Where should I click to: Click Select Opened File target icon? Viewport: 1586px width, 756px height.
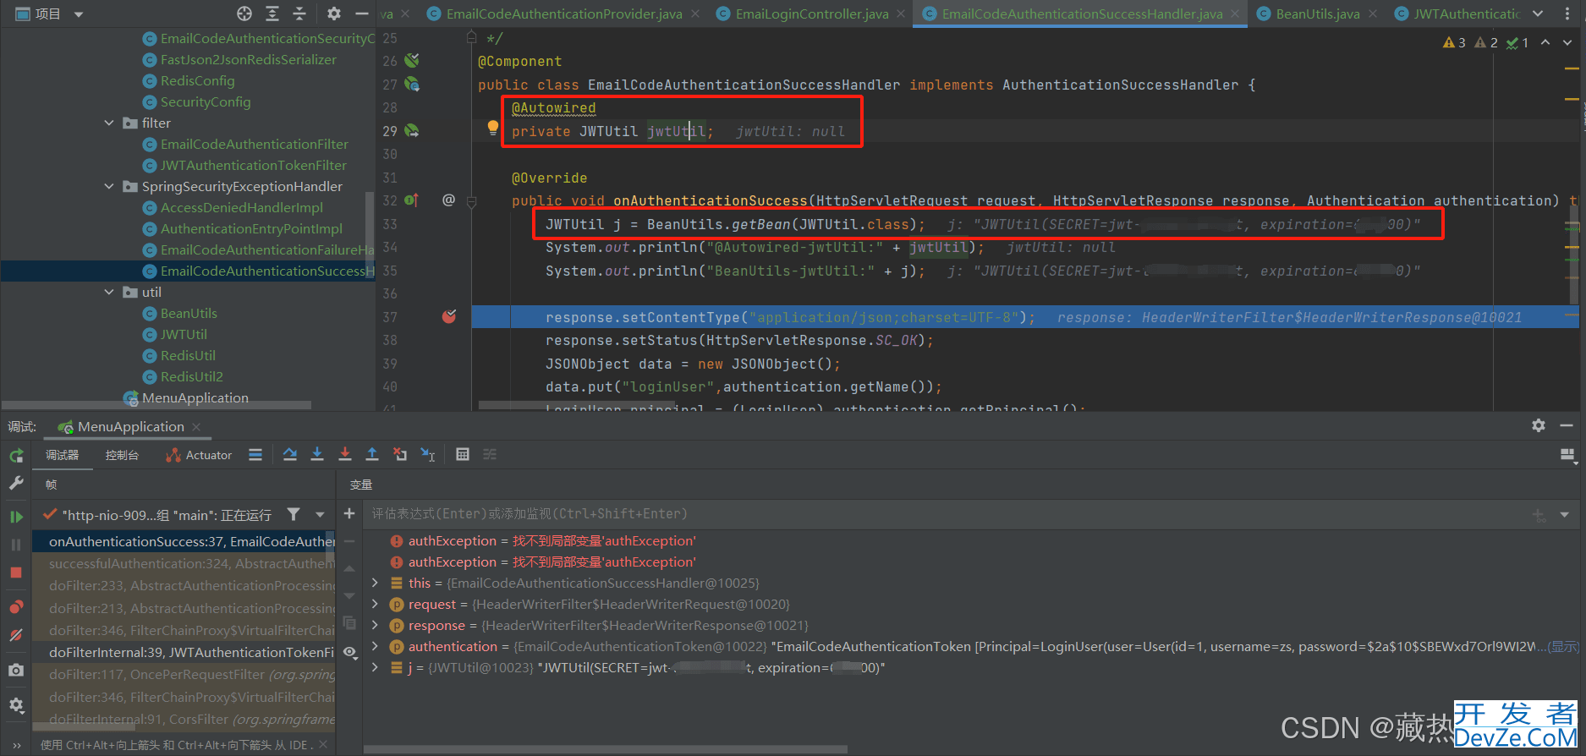tap(244, 14)
